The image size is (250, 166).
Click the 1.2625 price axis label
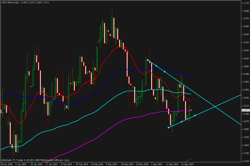pyautogui.click(x=246, y=58)
